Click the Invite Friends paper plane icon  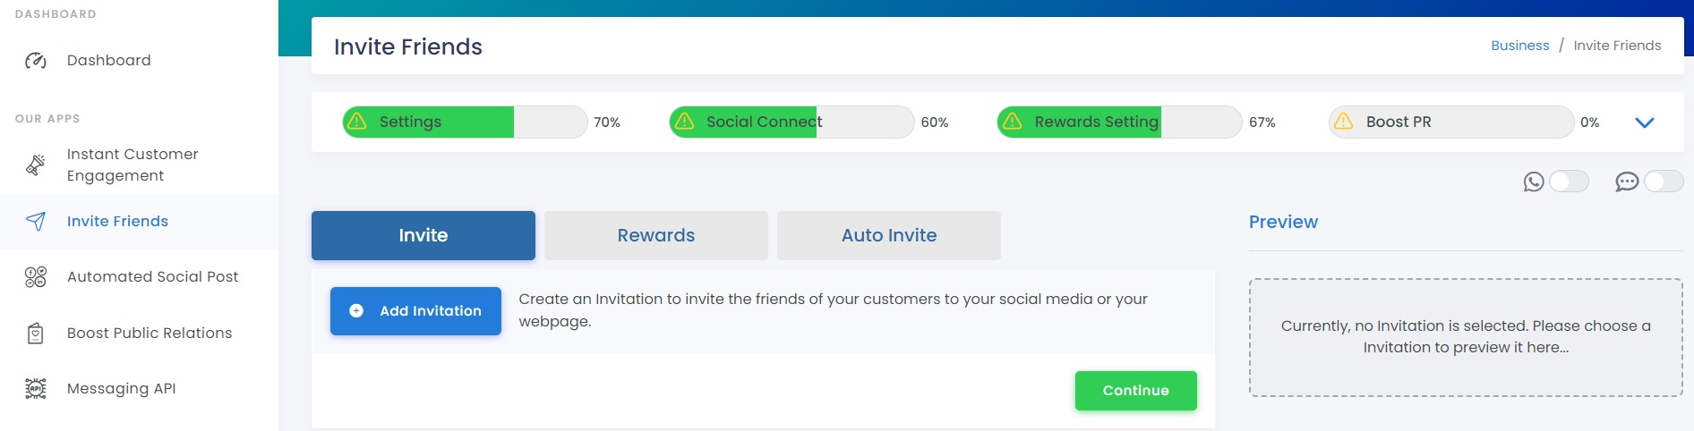(x=36, y=221)
